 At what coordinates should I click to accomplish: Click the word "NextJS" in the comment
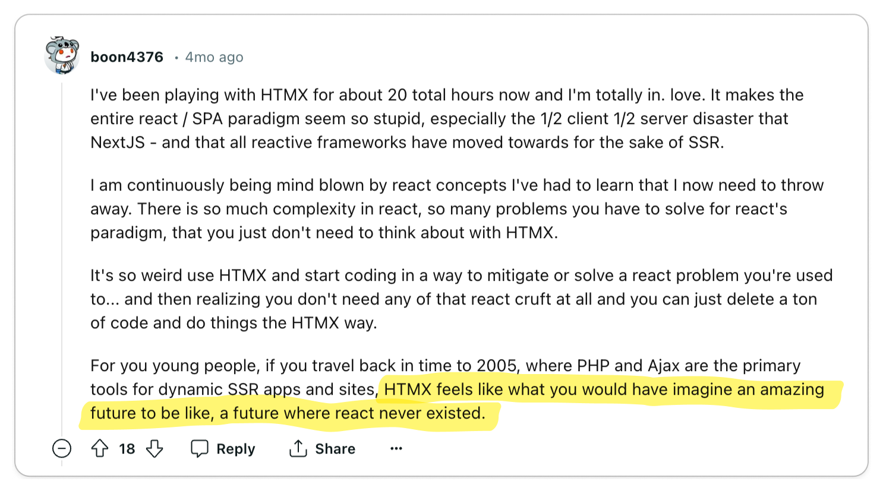(118, 142)
